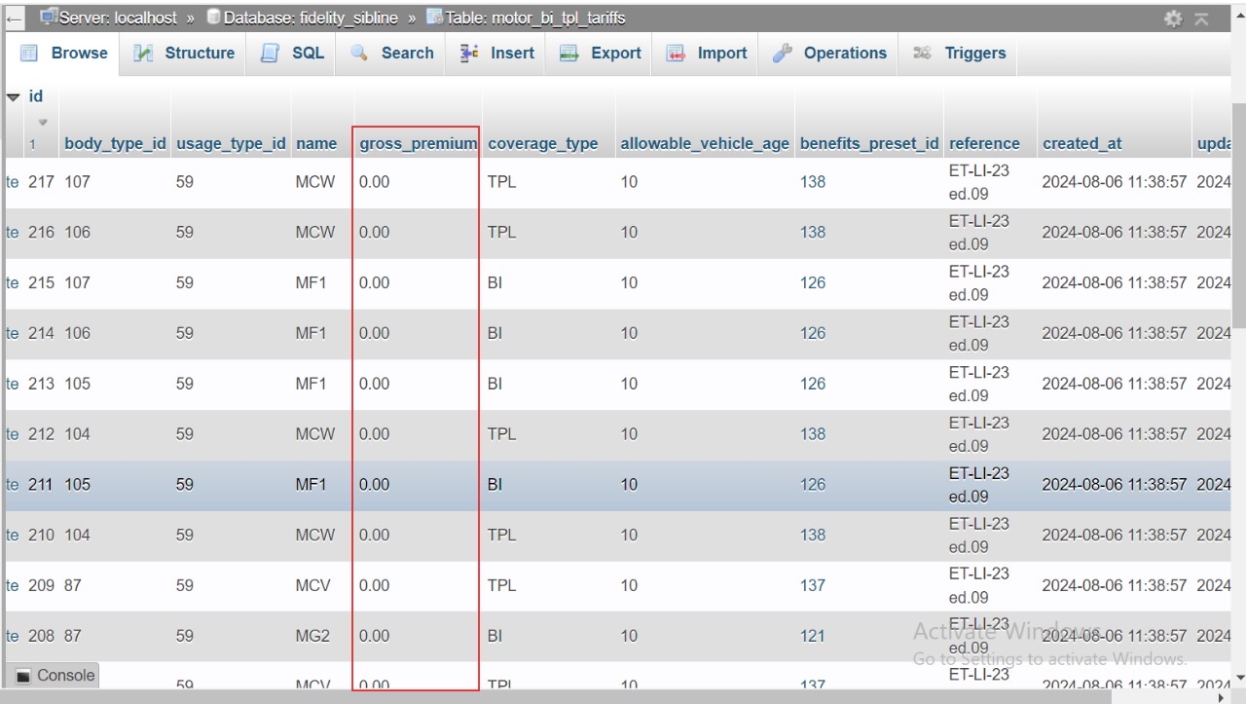1246x704 pixels.
Task: Go to the Insert tab
Action: point(497,54)
